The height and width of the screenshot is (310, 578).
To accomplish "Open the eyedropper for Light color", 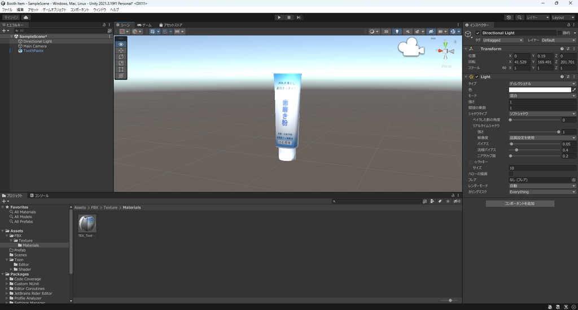I will coord(574,90).
